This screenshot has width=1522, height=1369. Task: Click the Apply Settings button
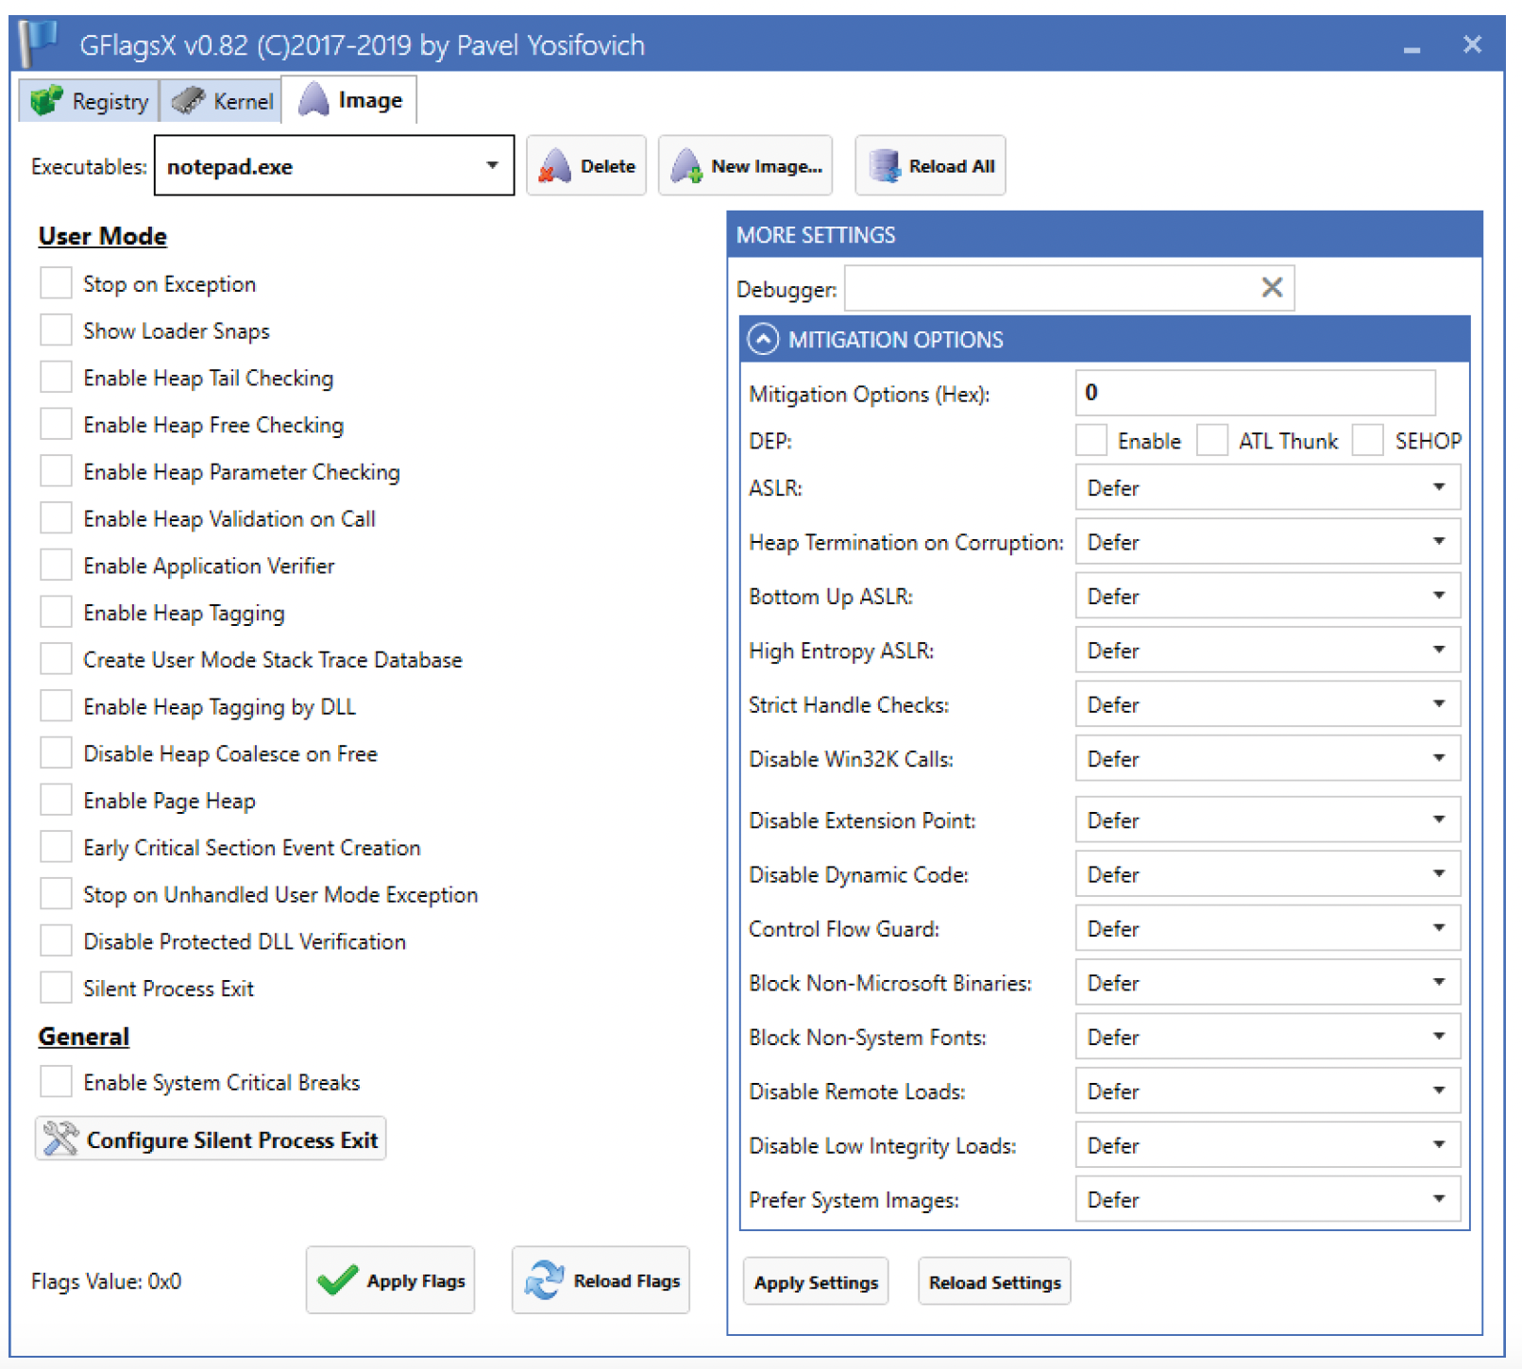[x=816, y=1281]
